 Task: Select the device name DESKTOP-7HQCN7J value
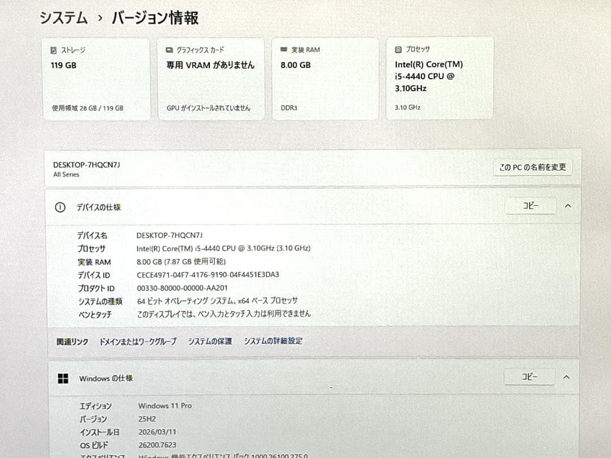tap(170, 235)
